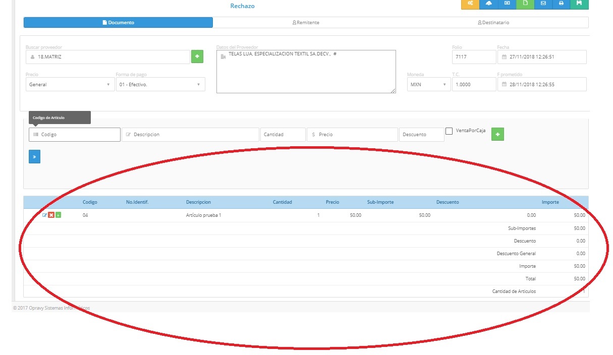This screenshot has height=355, width=613.
Task: Toggle the VentaPorCaja checkbox
Action: coord(449,131)
